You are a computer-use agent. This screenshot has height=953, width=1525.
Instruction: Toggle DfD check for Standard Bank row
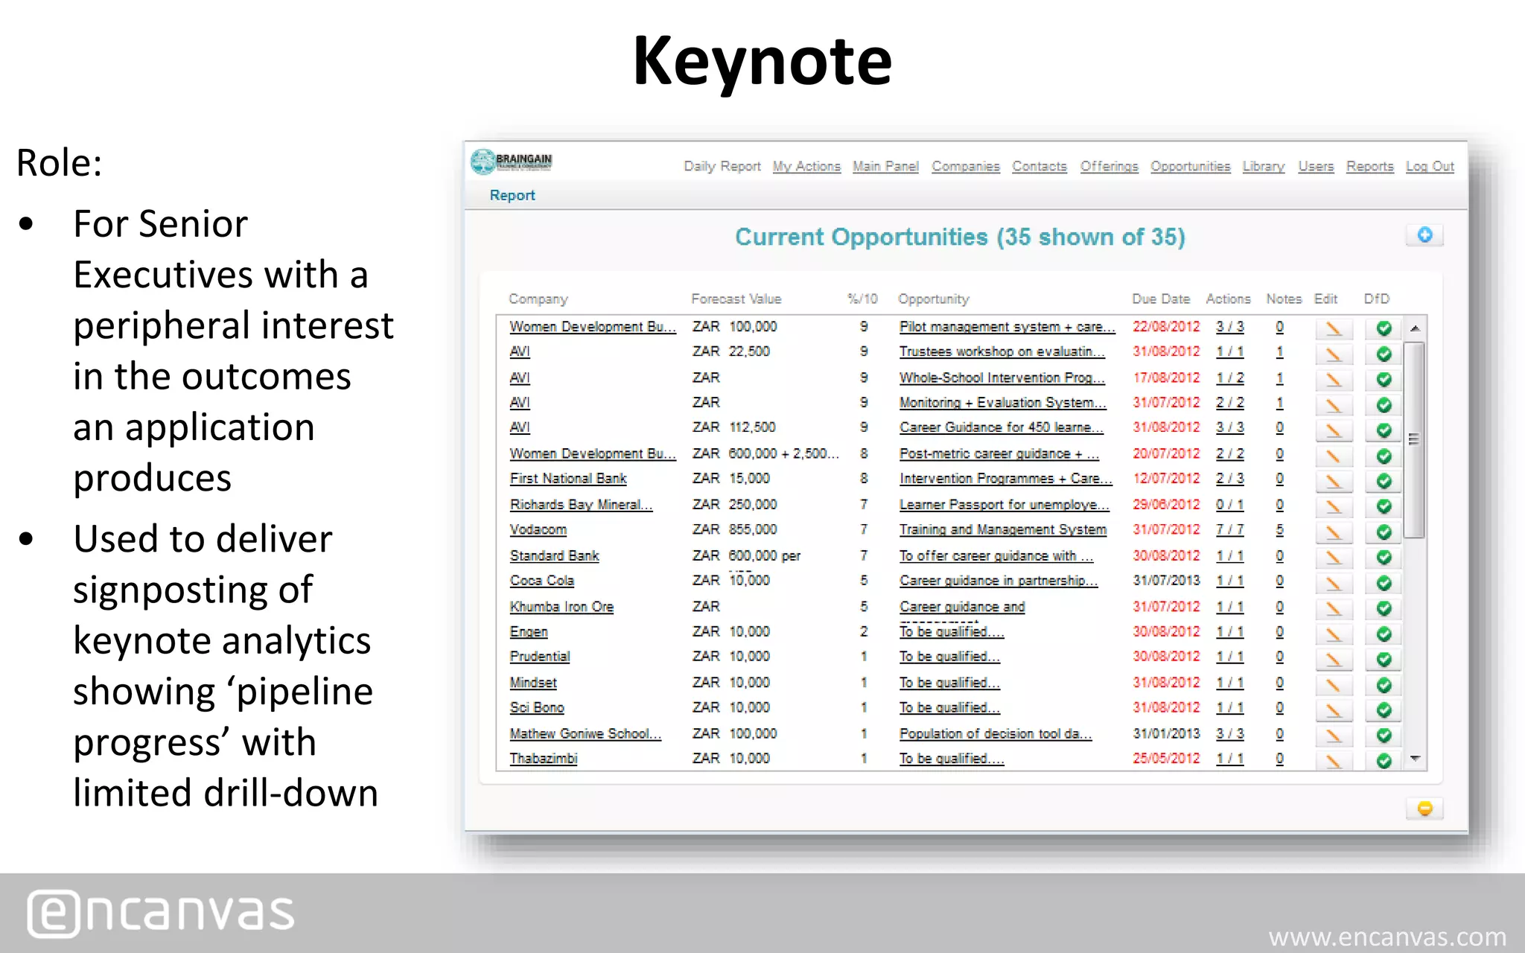1384,558
